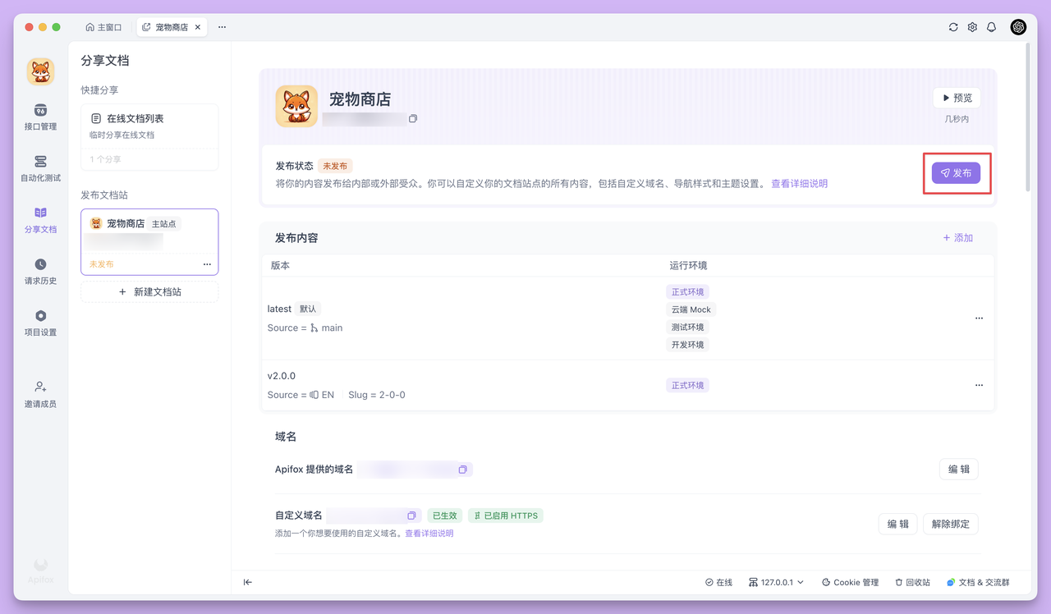The width and height of the screenshot is (1051, 614).
Task: Open the 127.0.0.1 dropdown
Action: click(x=776, y=582)
